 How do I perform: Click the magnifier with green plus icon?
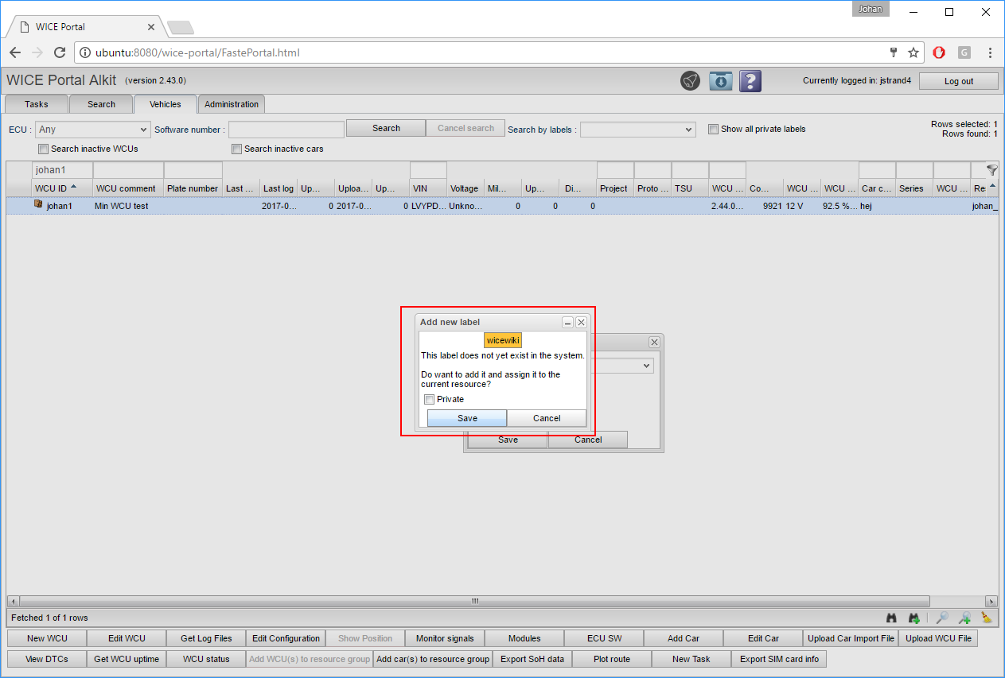tap(964, 618)
